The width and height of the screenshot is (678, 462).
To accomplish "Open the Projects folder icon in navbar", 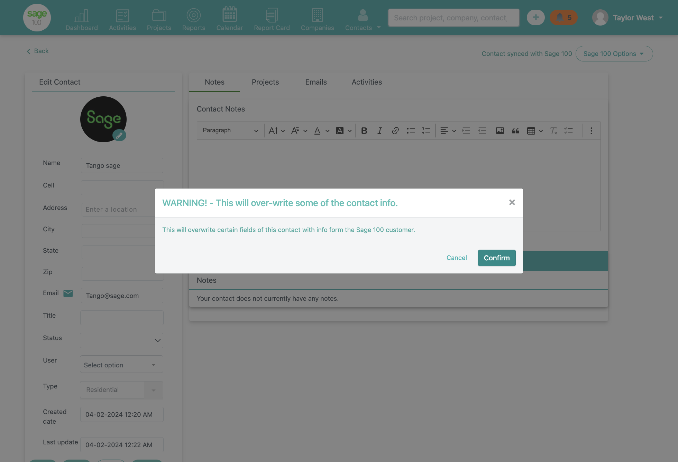I will tap(159, 19).
